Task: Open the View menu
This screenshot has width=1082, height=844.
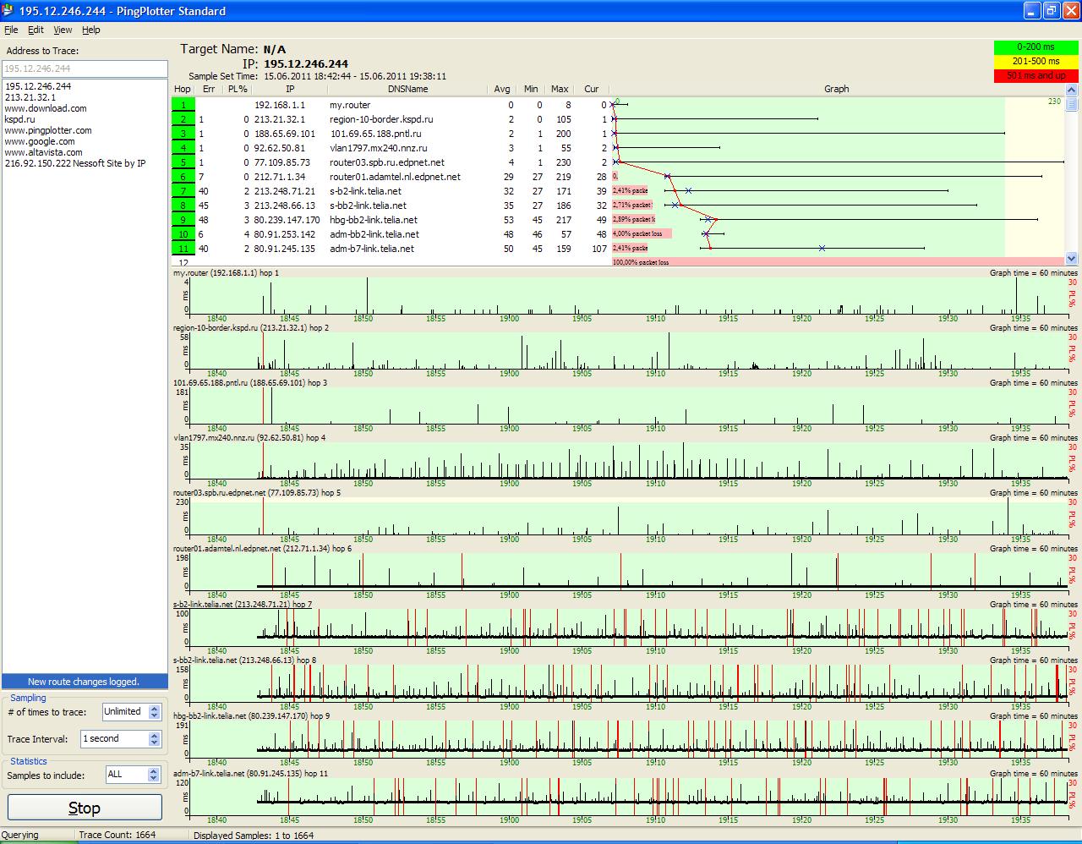Action: pos(63,30)
